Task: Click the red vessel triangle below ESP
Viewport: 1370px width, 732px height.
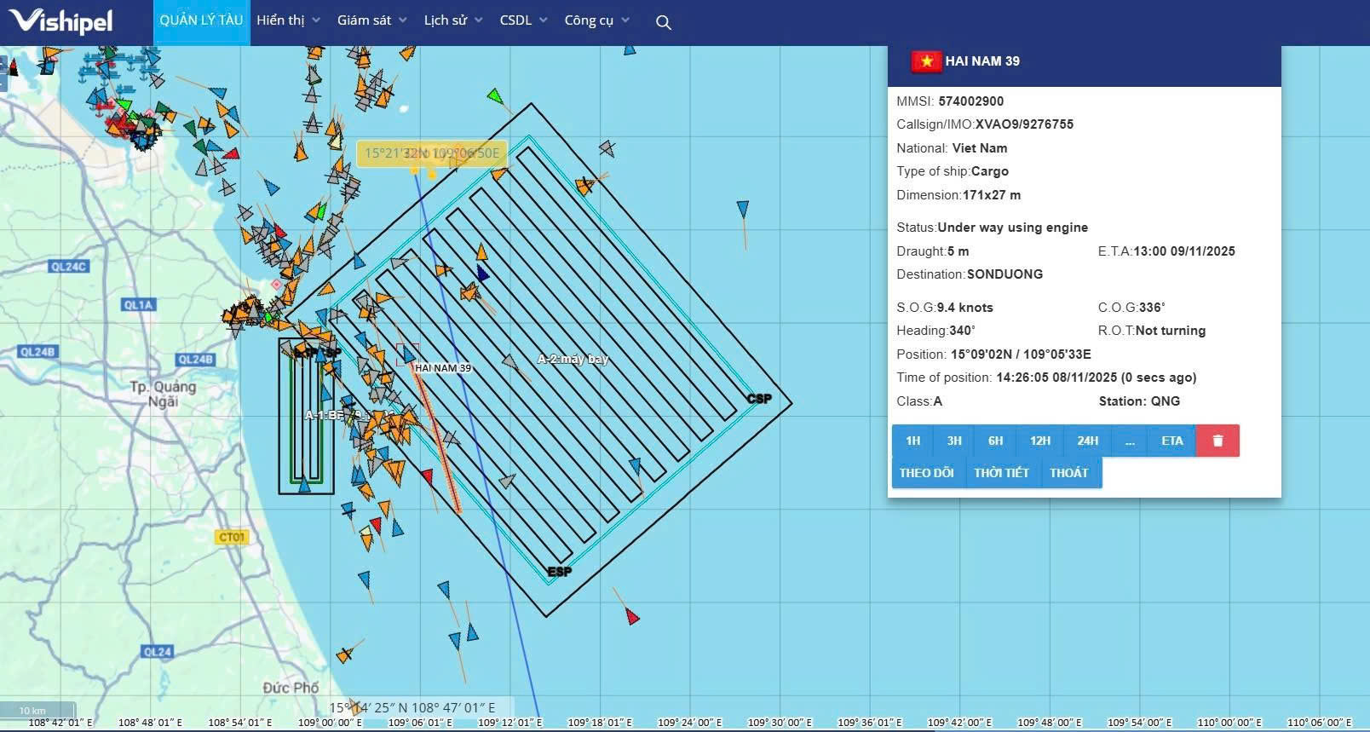Action: [631, 615]
